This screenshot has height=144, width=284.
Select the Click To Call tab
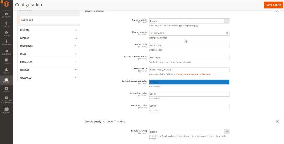(x=49, y=20)
